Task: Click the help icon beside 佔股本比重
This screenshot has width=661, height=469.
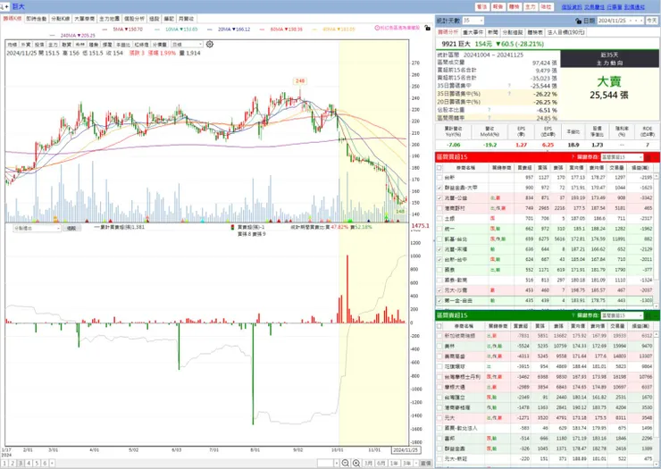Action: 489,110
